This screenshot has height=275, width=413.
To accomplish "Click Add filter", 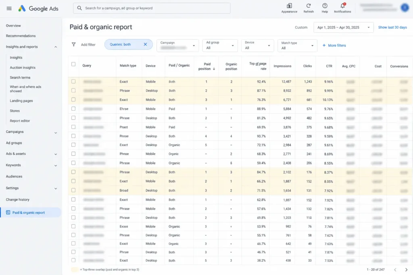I will [x=88, y=45].
